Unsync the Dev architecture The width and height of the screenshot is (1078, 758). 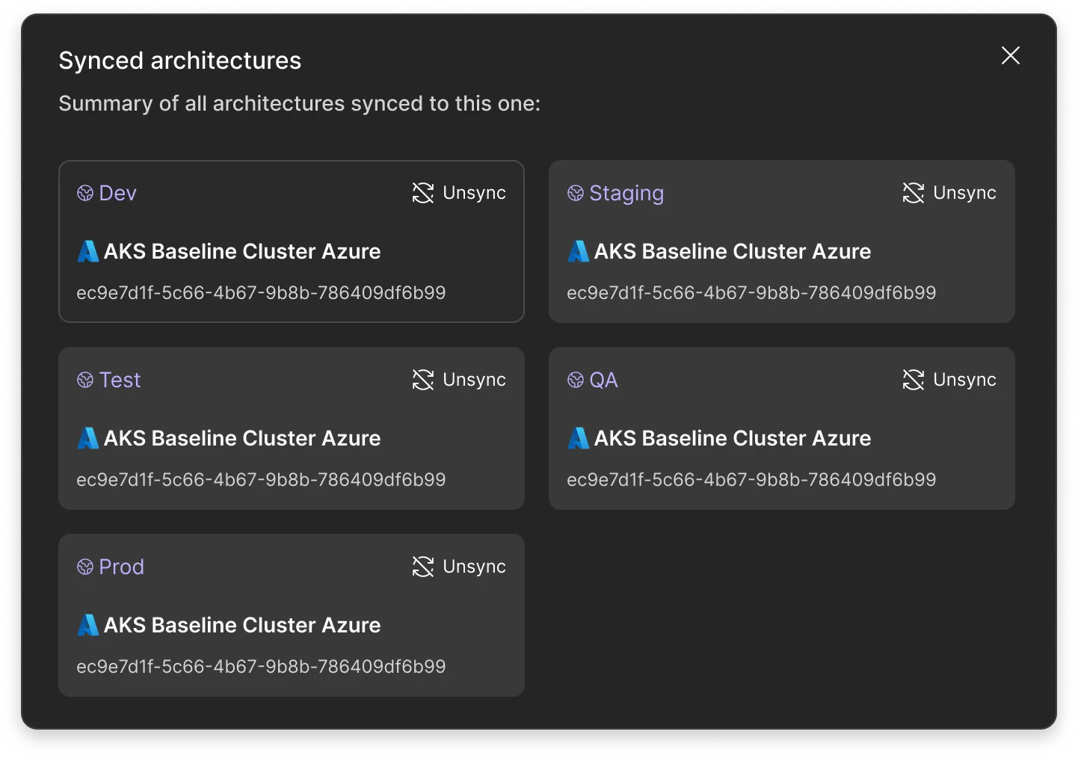click(459, 193)
